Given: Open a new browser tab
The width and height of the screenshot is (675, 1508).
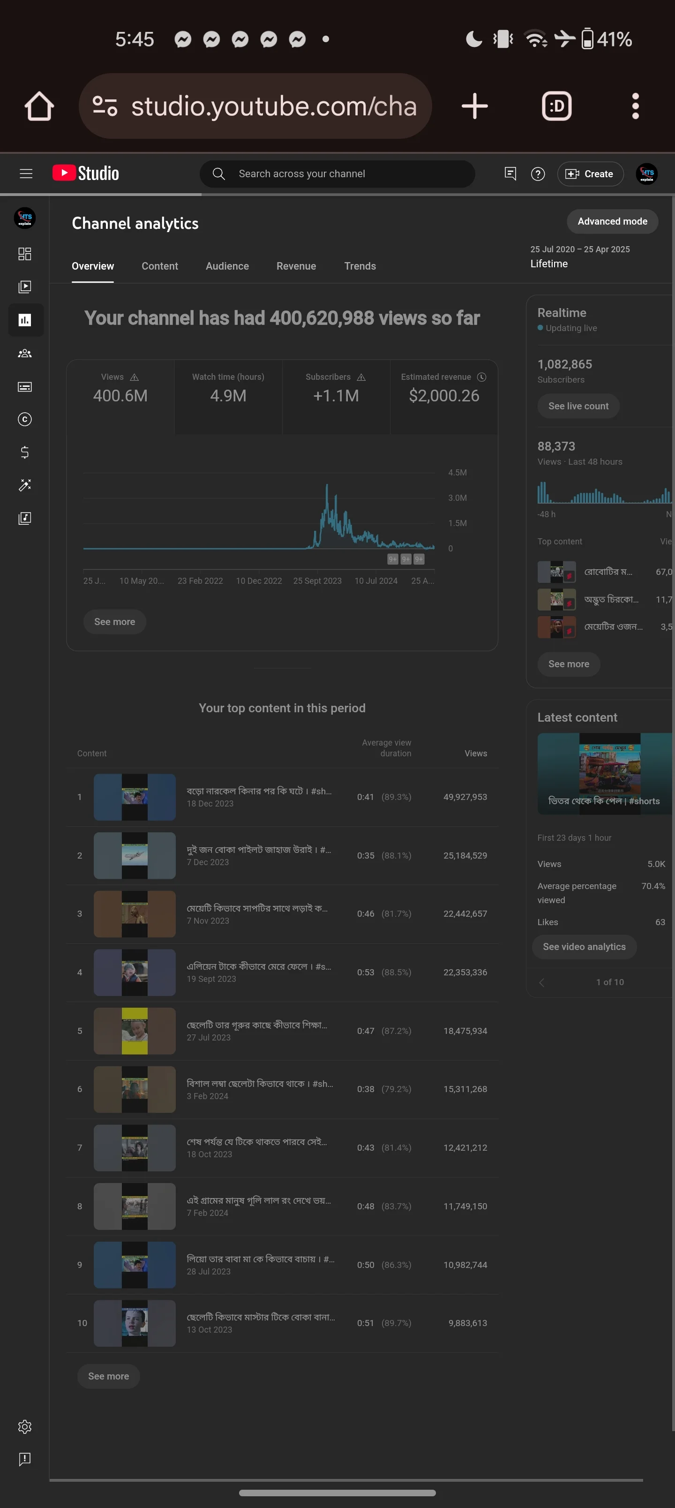Looking at the screenshot, I should [x=474, y=106].
